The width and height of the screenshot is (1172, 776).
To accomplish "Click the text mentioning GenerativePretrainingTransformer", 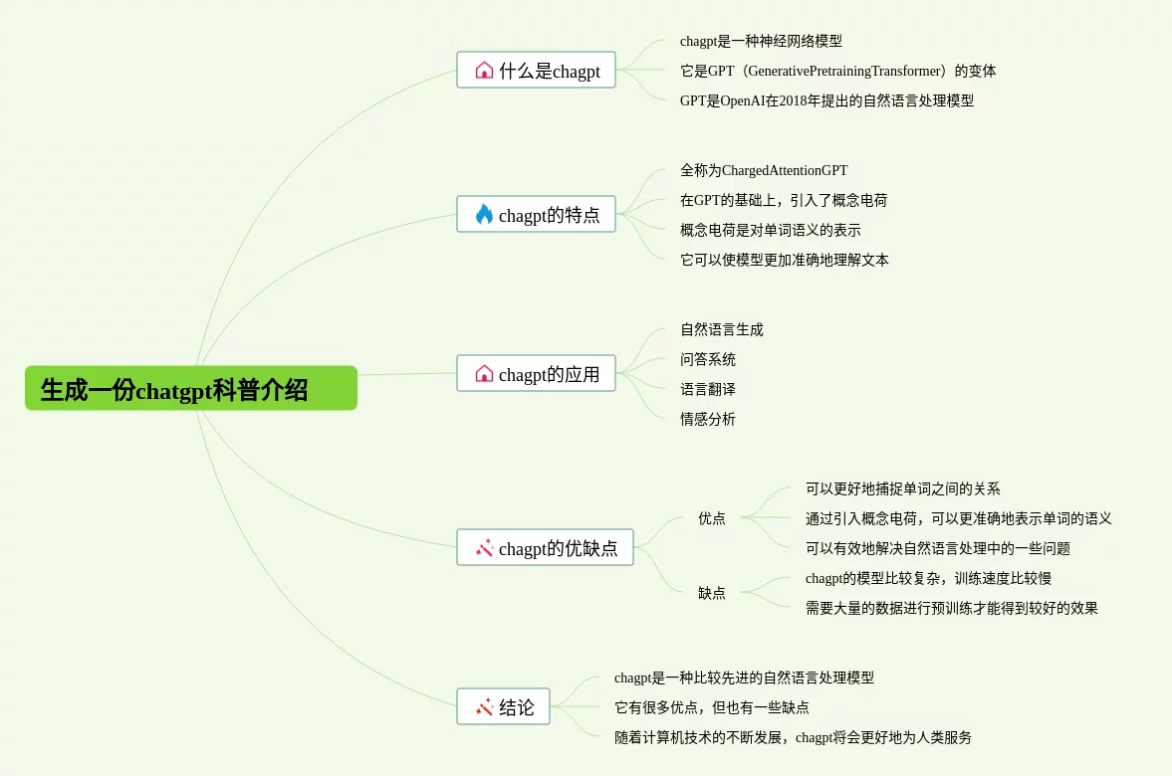I will click(x=837, y=71).
